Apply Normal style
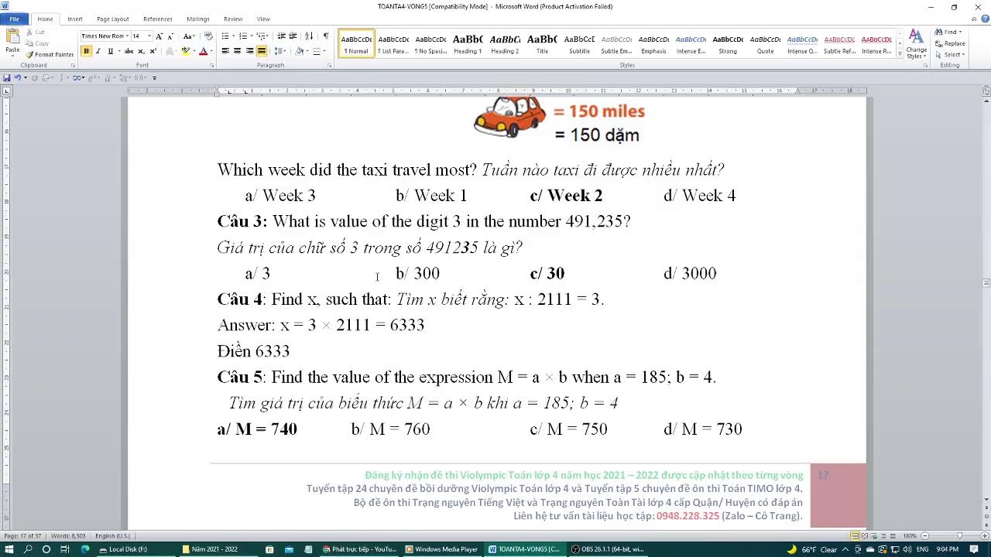991x557 pixels. coord(356,43)
